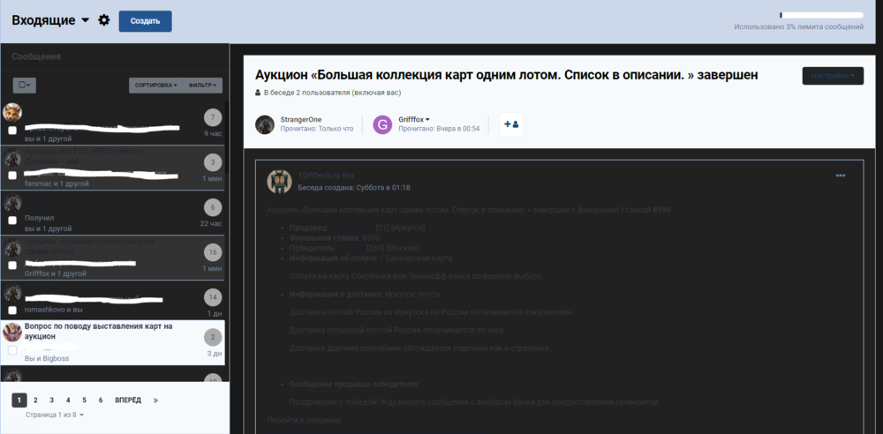883x434 pixels.
Task: Click current page 1 in pagination
Action: point(19,400)
